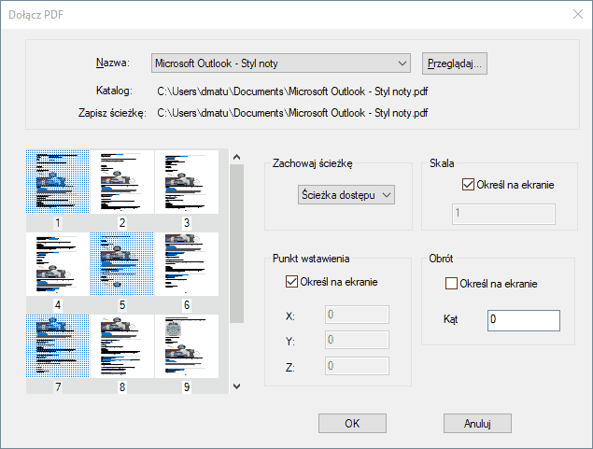
Task: Click the Katalog path text ending in noty.pdf
Action: coord(292,91)
